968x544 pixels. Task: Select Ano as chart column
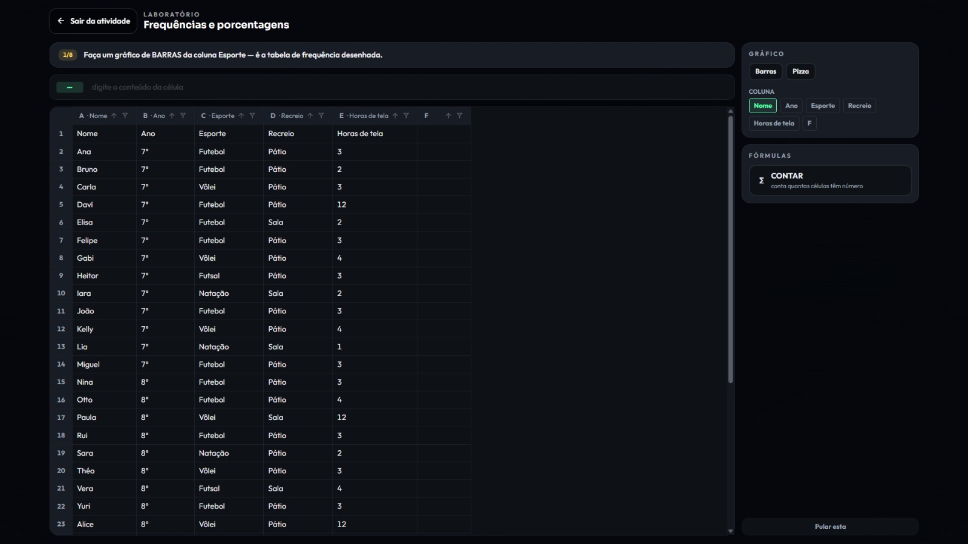791,106
